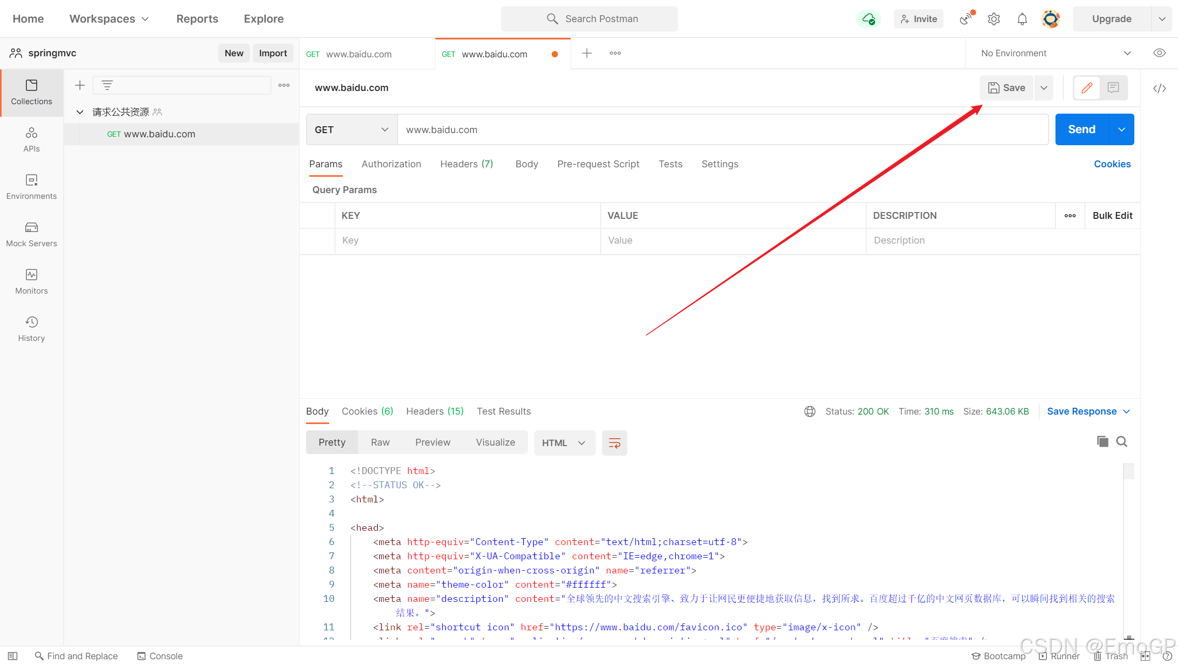Toggle line wrap in response viewer
Image resolution: width=1178 pixels, height=665 pixels.
(614, 443)
